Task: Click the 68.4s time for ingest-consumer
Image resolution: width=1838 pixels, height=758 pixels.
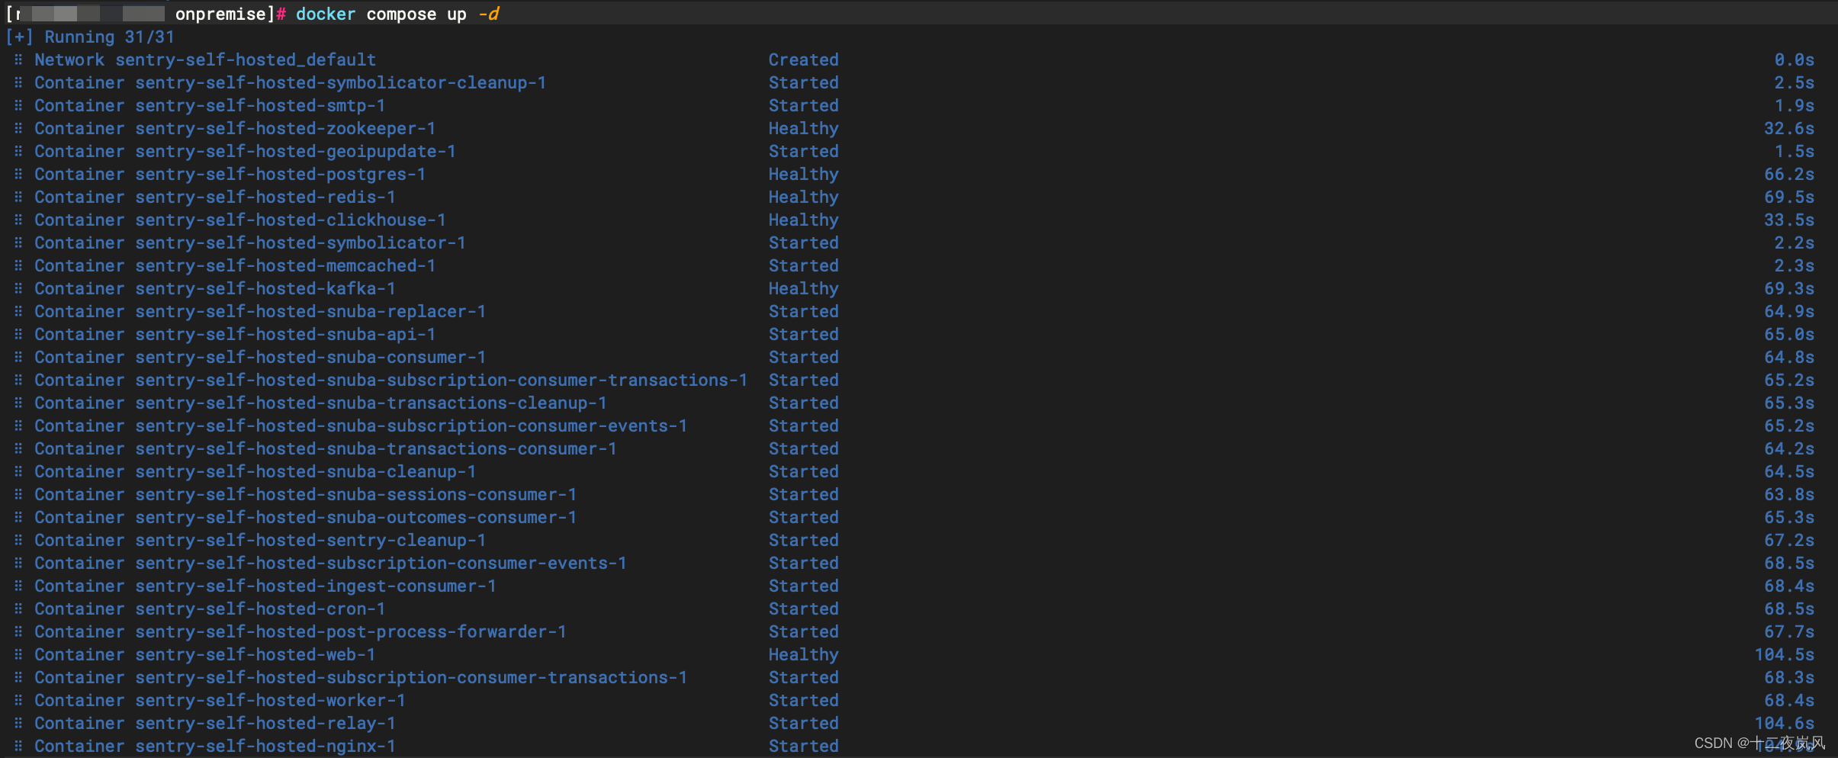Action: [x=1789, y=586]
